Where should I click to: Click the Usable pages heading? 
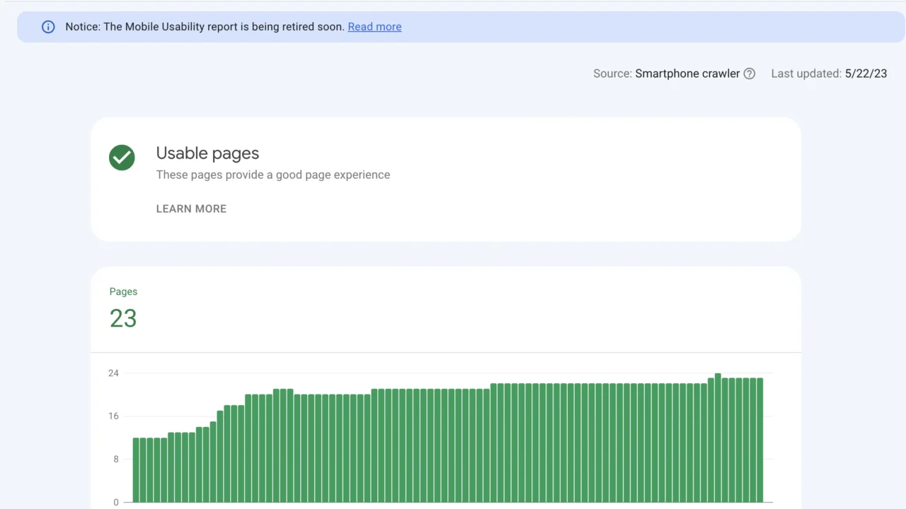207,153
